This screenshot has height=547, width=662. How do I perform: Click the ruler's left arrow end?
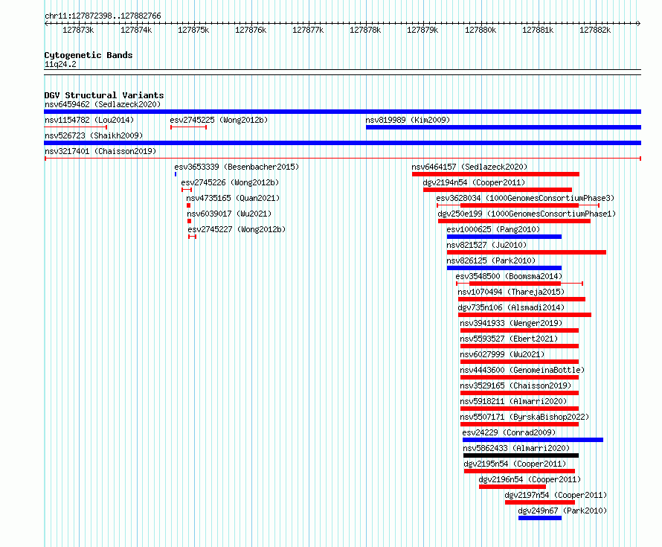[x=46, y=23]
